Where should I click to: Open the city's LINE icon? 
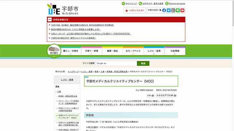pos(178,10)
